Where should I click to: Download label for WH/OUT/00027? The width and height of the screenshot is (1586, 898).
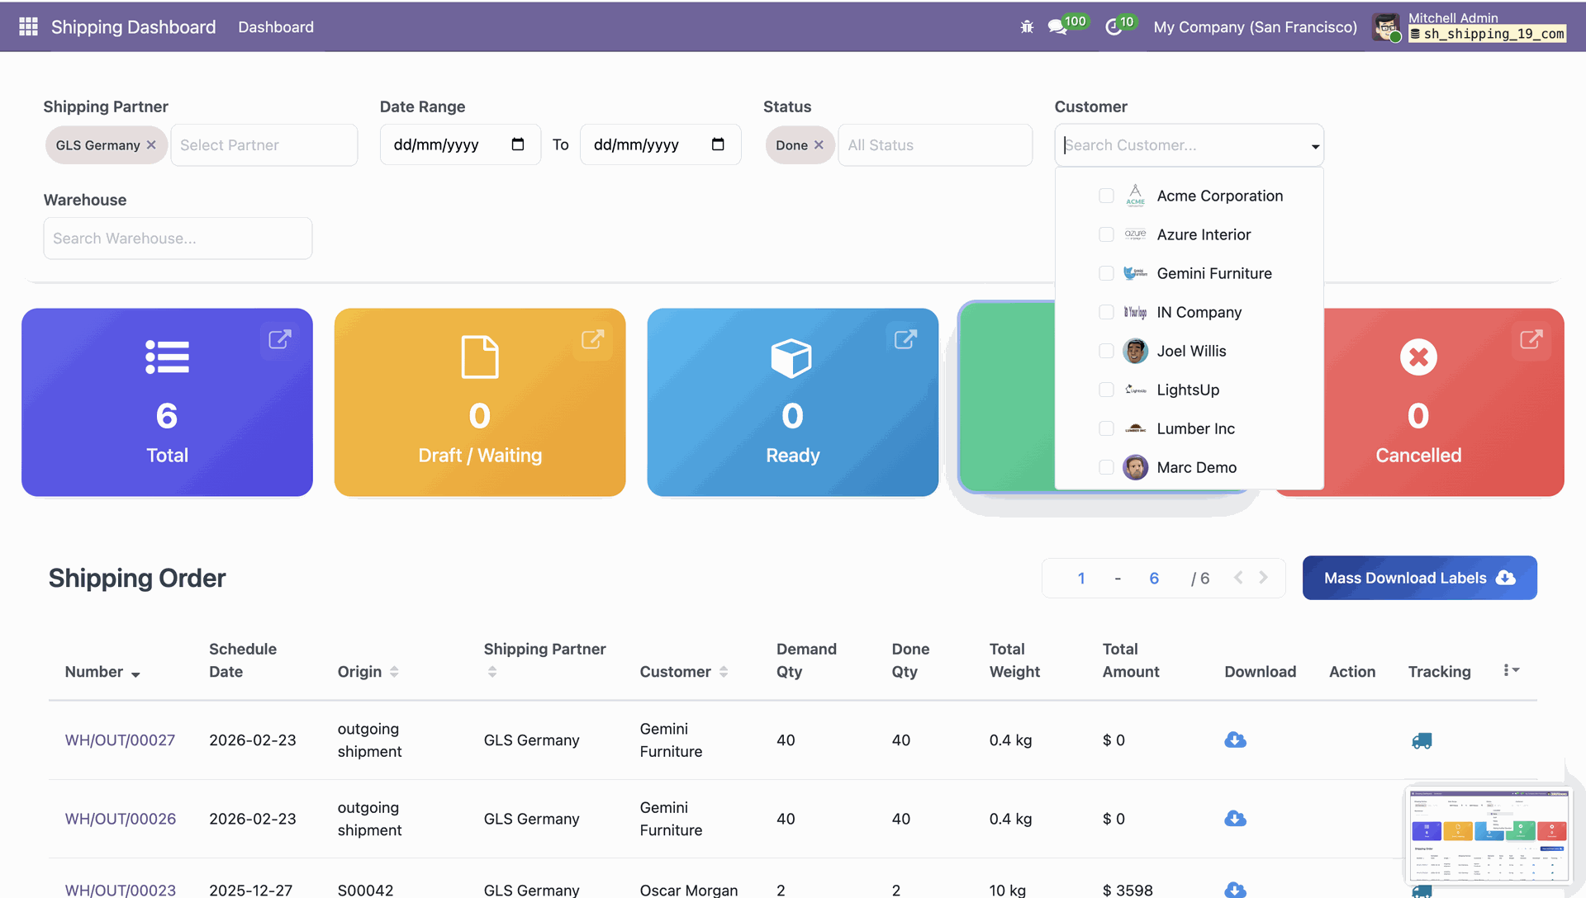pyautogui.click(x=1235, y=740)
